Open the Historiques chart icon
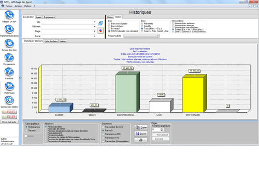This screenshot has height=194, width=259. (x=9, y=86)
